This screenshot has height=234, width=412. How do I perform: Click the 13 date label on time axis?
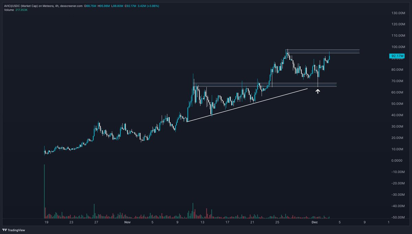click(x=203, y=222)
